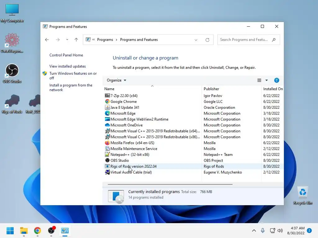Expand the address bar history dropdown
This screenshot has height=238, width=318.
(196, 40)
